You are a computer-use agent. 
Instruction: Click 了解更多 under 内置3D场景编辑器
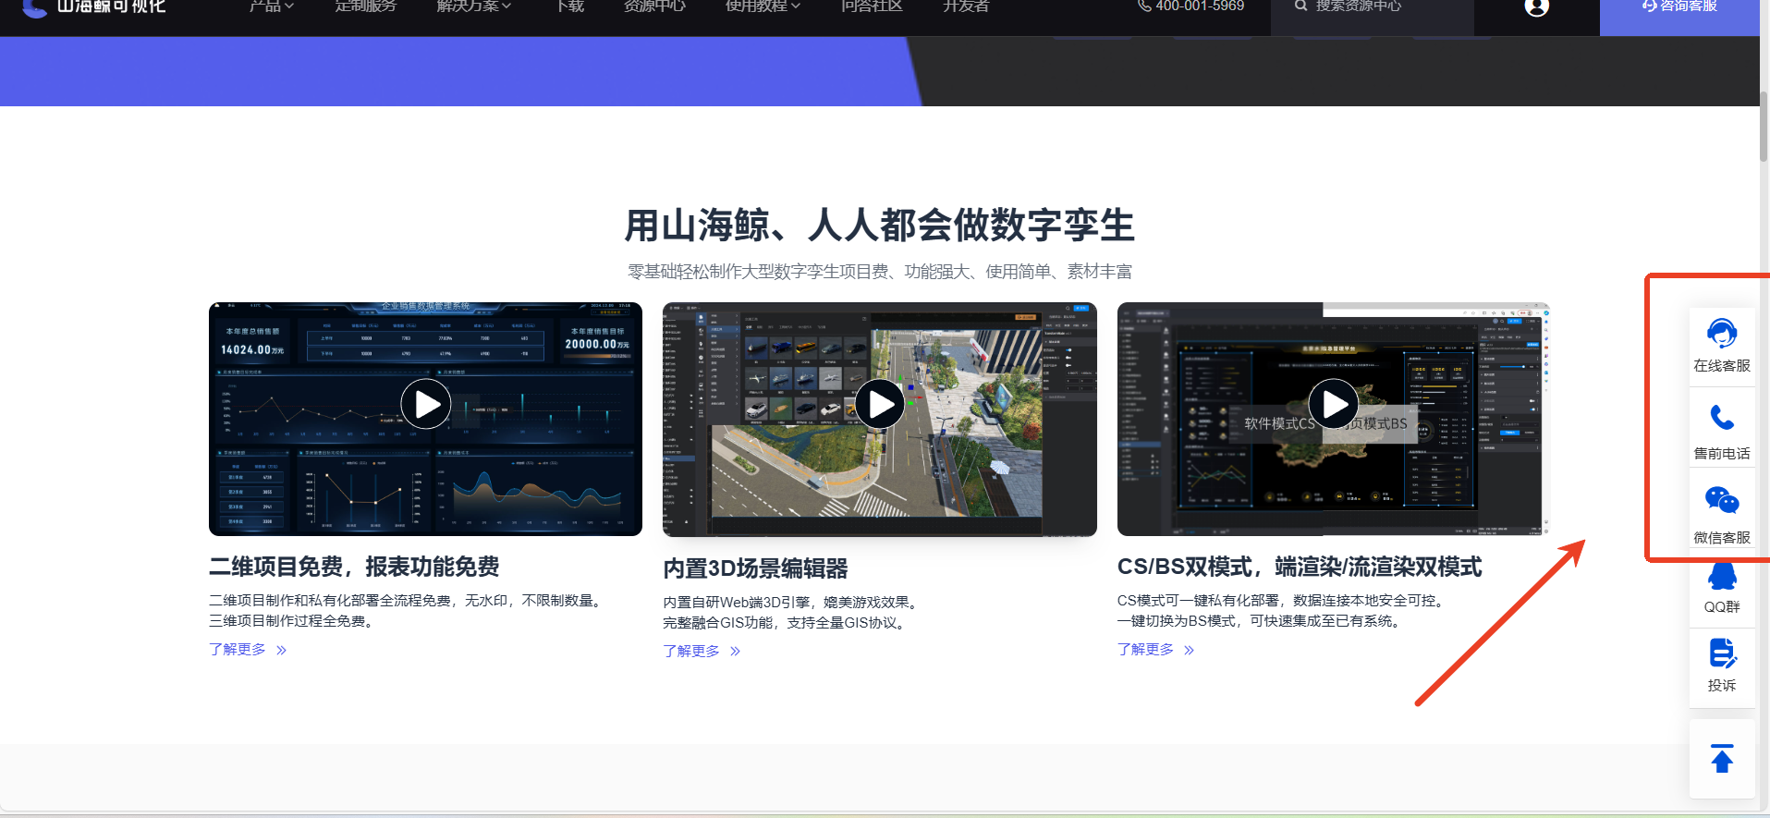coord(702,652)
